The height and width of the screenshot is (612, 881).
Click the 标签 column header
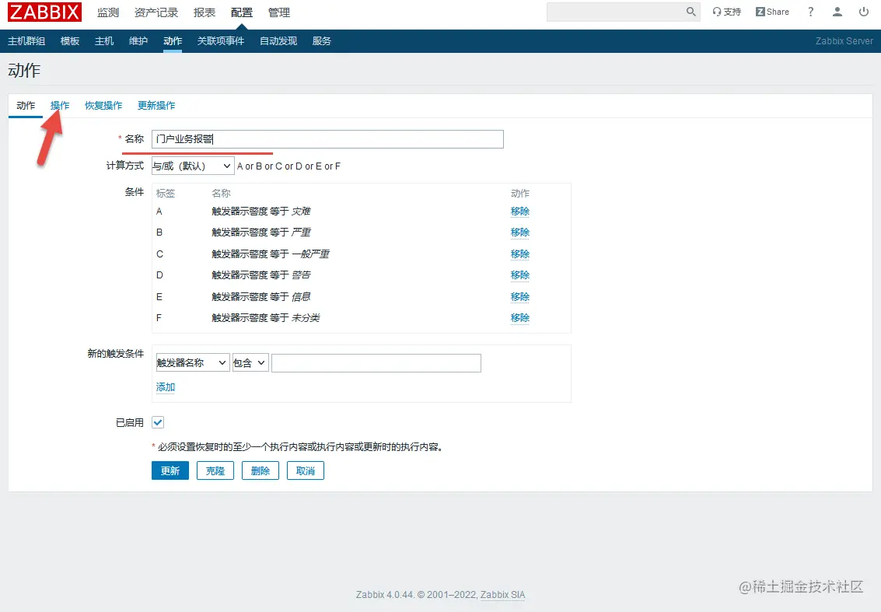(x=165, y=194)
